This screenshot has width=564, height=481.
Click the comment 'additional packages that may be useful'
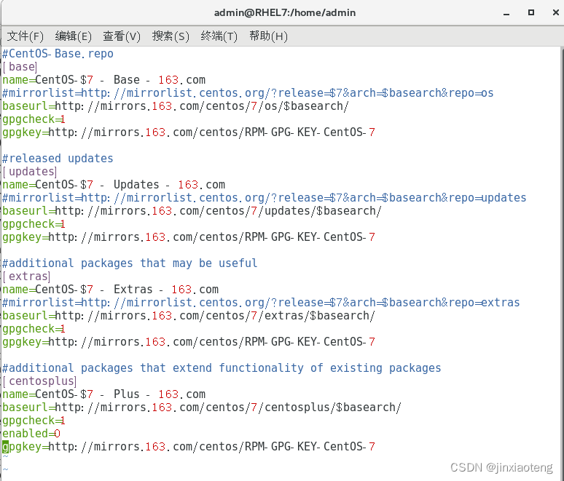point(130,263)
